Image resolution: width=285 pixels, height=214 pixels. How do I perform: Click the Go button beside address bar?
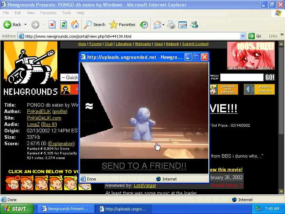click(x=255, y=36)
